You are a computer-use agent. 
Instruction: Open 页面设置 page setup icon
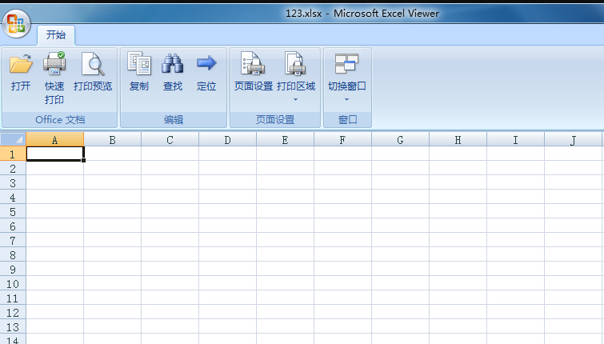pyautogui.click(x=254, y=72)
